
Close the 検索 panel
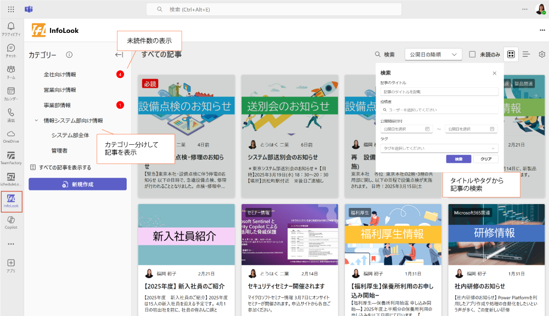[x=494, y=73]
